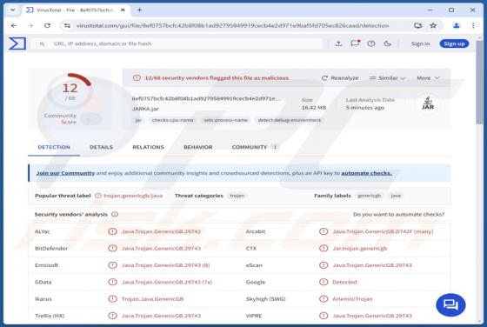Open the help question mark icon
Screen dimensions: 487x327
point(371,43)
